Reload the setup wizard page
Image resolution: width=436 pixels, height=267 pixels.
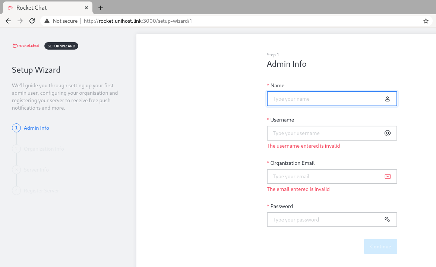coord(32,21)
